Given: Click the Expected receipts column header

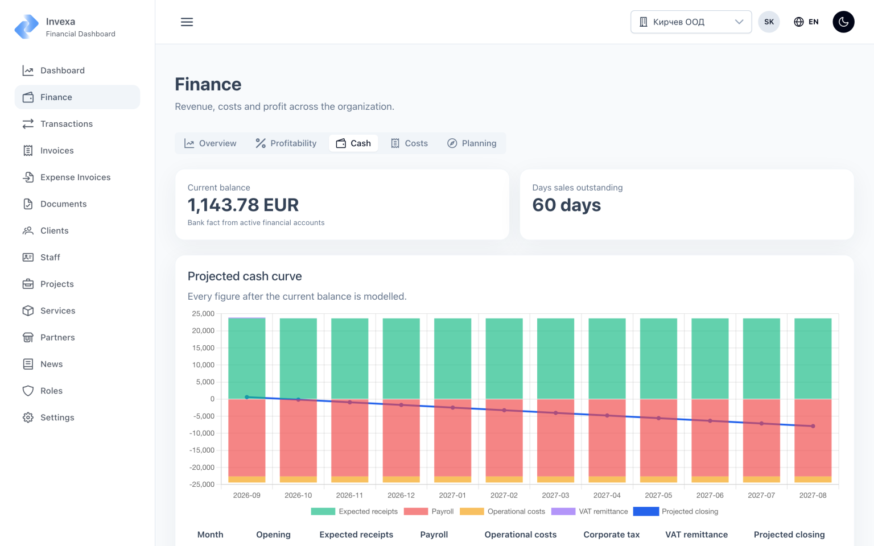Looking at the screenshot, I should coord(356,535).
